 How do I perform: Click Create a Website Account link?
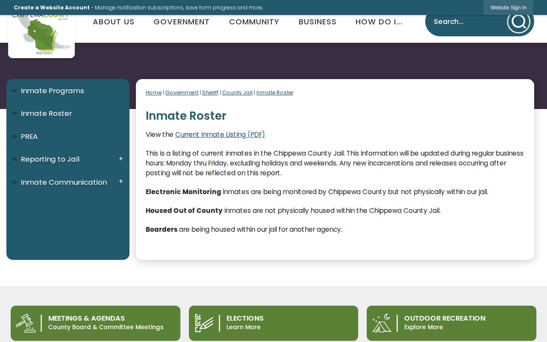pos(52,8)
